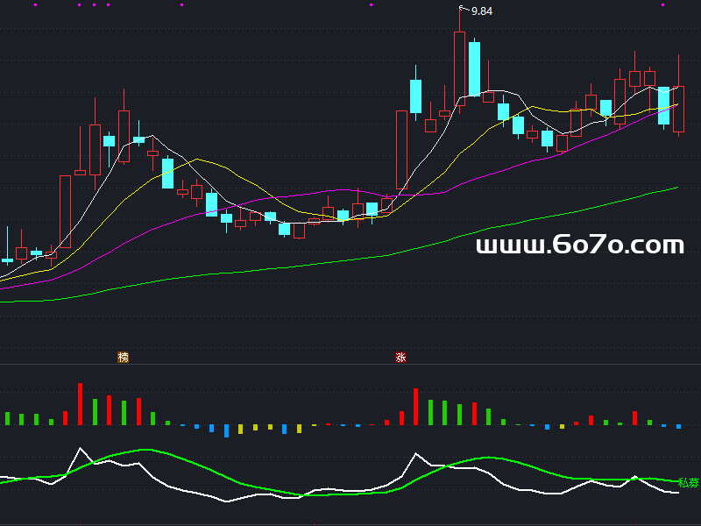
Task: Open the www.6o7o.com watermark link
Action: [579, 245]
